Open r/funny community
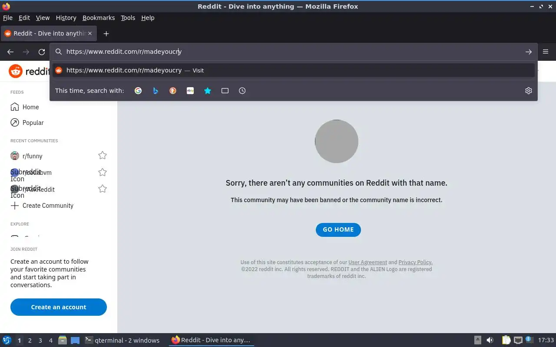Image resolution: width=556 pixels, height=347 pixels. click(x=32, y=156)
